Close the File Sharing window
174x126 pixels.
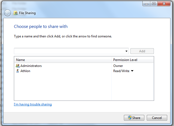tap(164, 4)
